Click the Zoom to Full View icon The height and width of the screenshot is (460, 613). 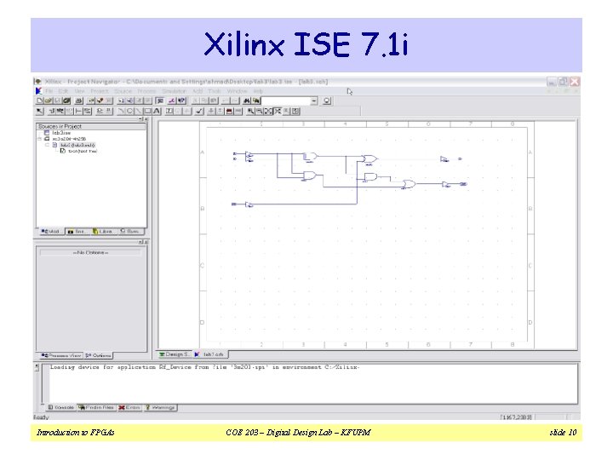point(268,111)
